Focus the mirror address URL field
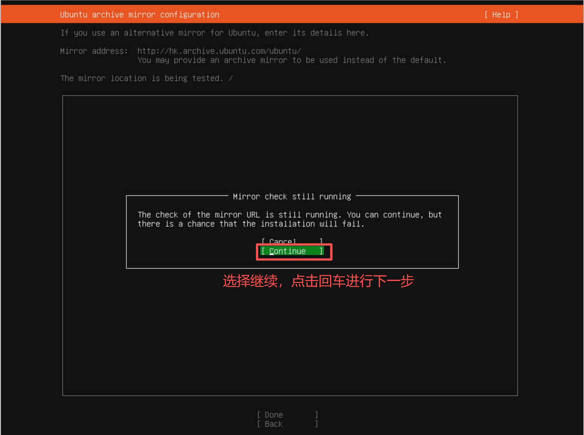This screenshot has height=435, width=584. 219,51
